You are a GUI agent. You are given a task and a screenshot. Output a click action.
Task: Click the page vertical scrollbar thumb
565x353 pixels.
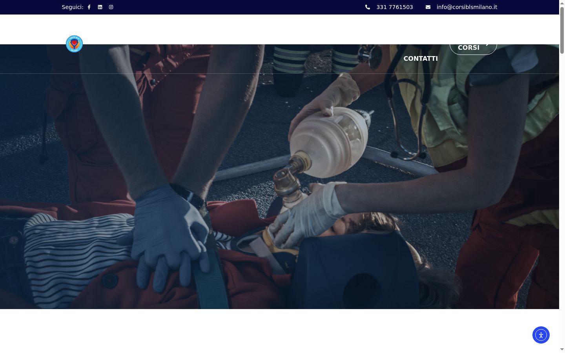coord(562,30)
